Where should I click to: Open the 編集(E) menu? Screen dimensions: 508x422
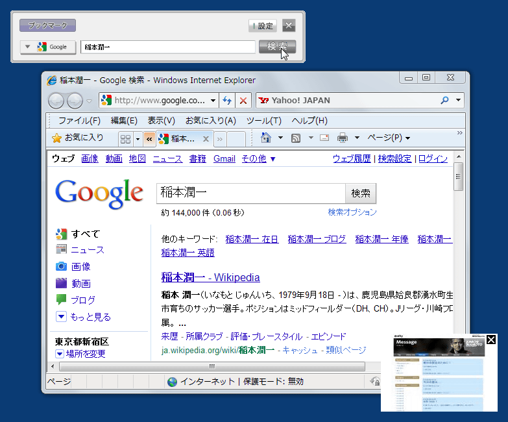click(124, 121)
